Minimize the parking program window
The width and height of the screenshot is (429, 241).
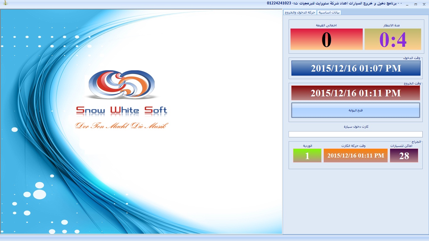(407, 4)
